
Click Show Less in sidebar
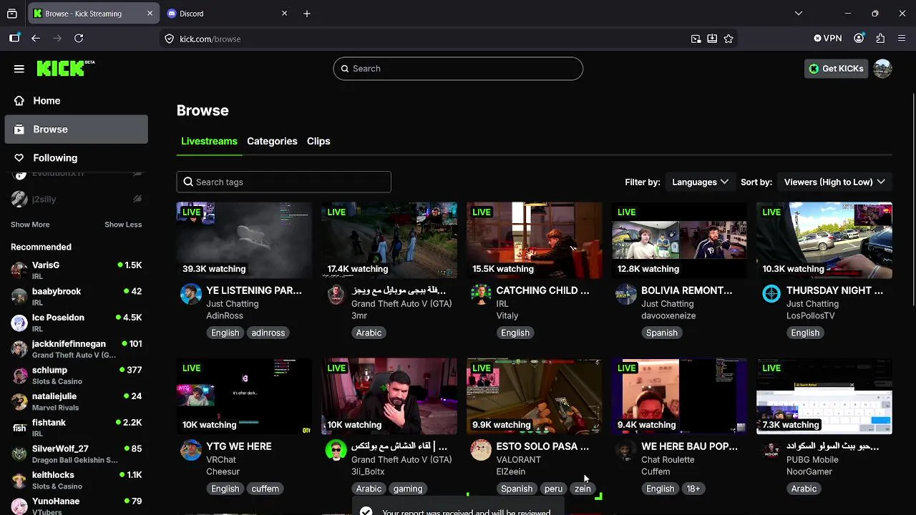pyautogui.click(x=123, y=225)
